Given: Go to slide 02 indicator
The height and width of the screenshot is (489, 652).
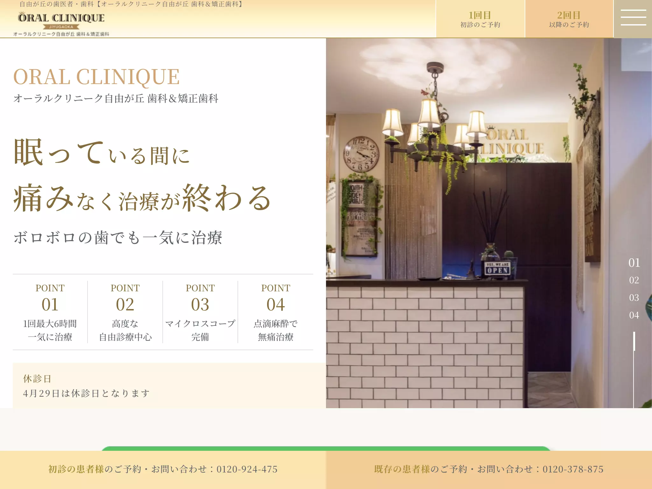Looking at the screenshot, I should click(x=634, y=280).
